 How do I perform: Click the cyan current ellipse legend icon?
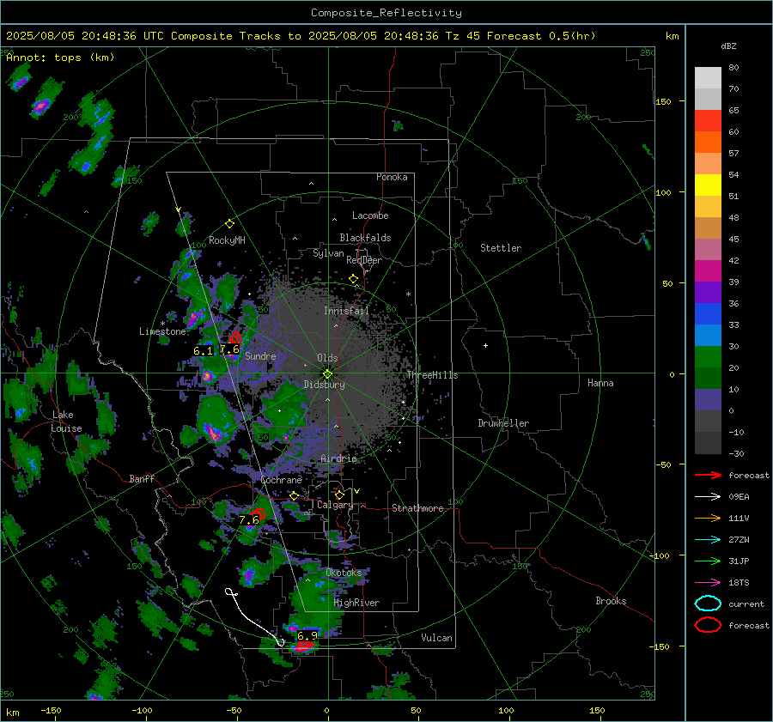click(708, 604)
